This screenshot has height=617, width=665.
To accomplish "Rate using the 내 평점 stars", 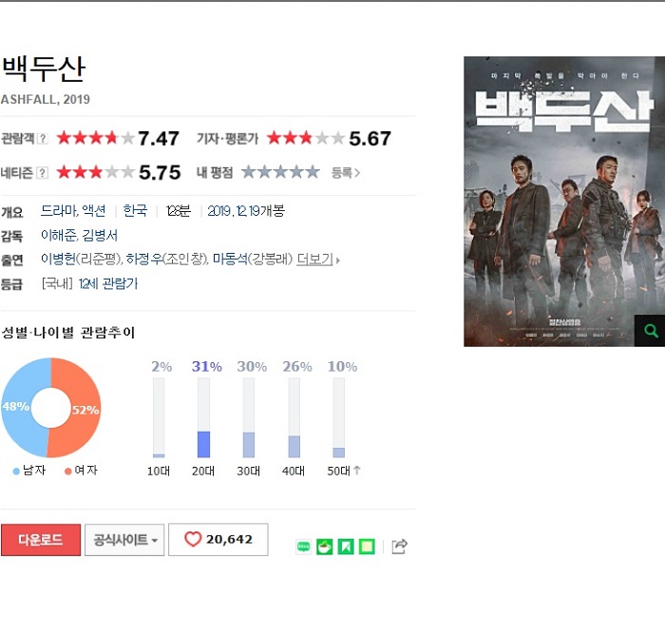I will pyautogui.click(x=280, y=172).
